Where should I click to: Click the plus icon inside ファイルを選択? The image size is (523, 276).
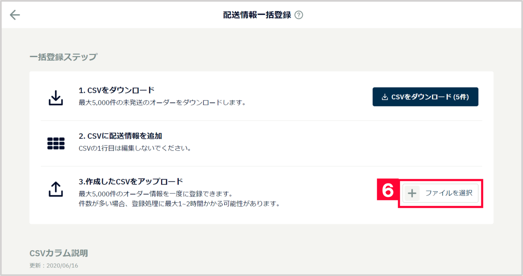coord(412,193)
